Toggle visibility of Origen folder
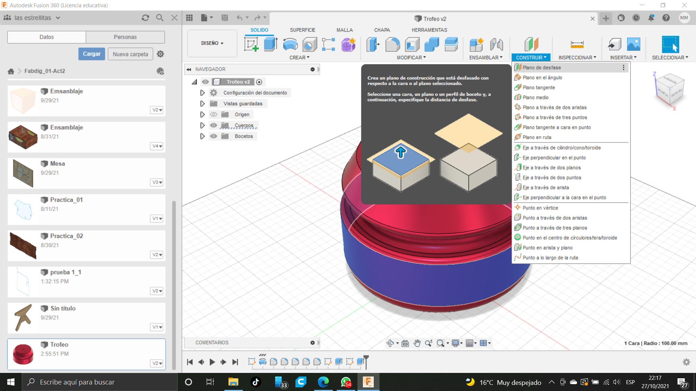The width and height of the screenshot is (696, 391). (x=214, y=114)
